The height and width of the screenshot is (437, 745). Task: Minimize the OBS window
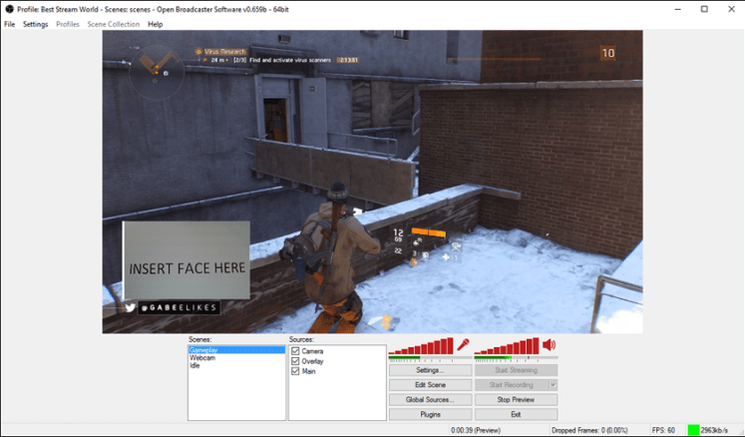678,9
